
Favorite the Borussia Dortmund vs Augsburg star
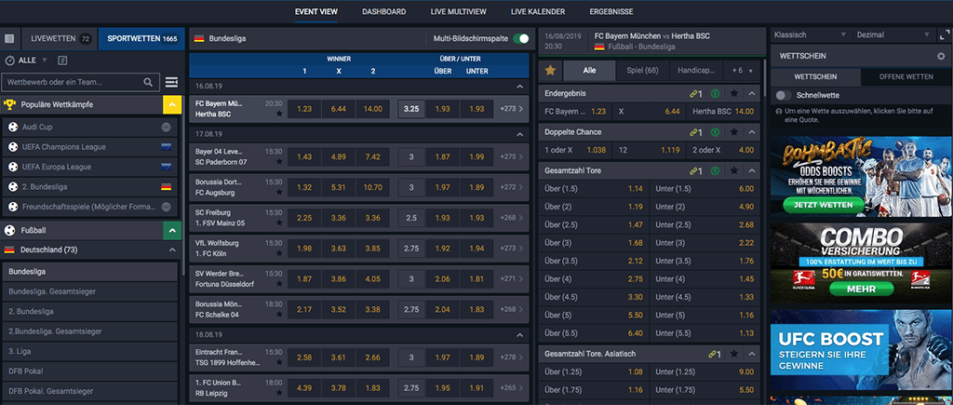point(279,192)
